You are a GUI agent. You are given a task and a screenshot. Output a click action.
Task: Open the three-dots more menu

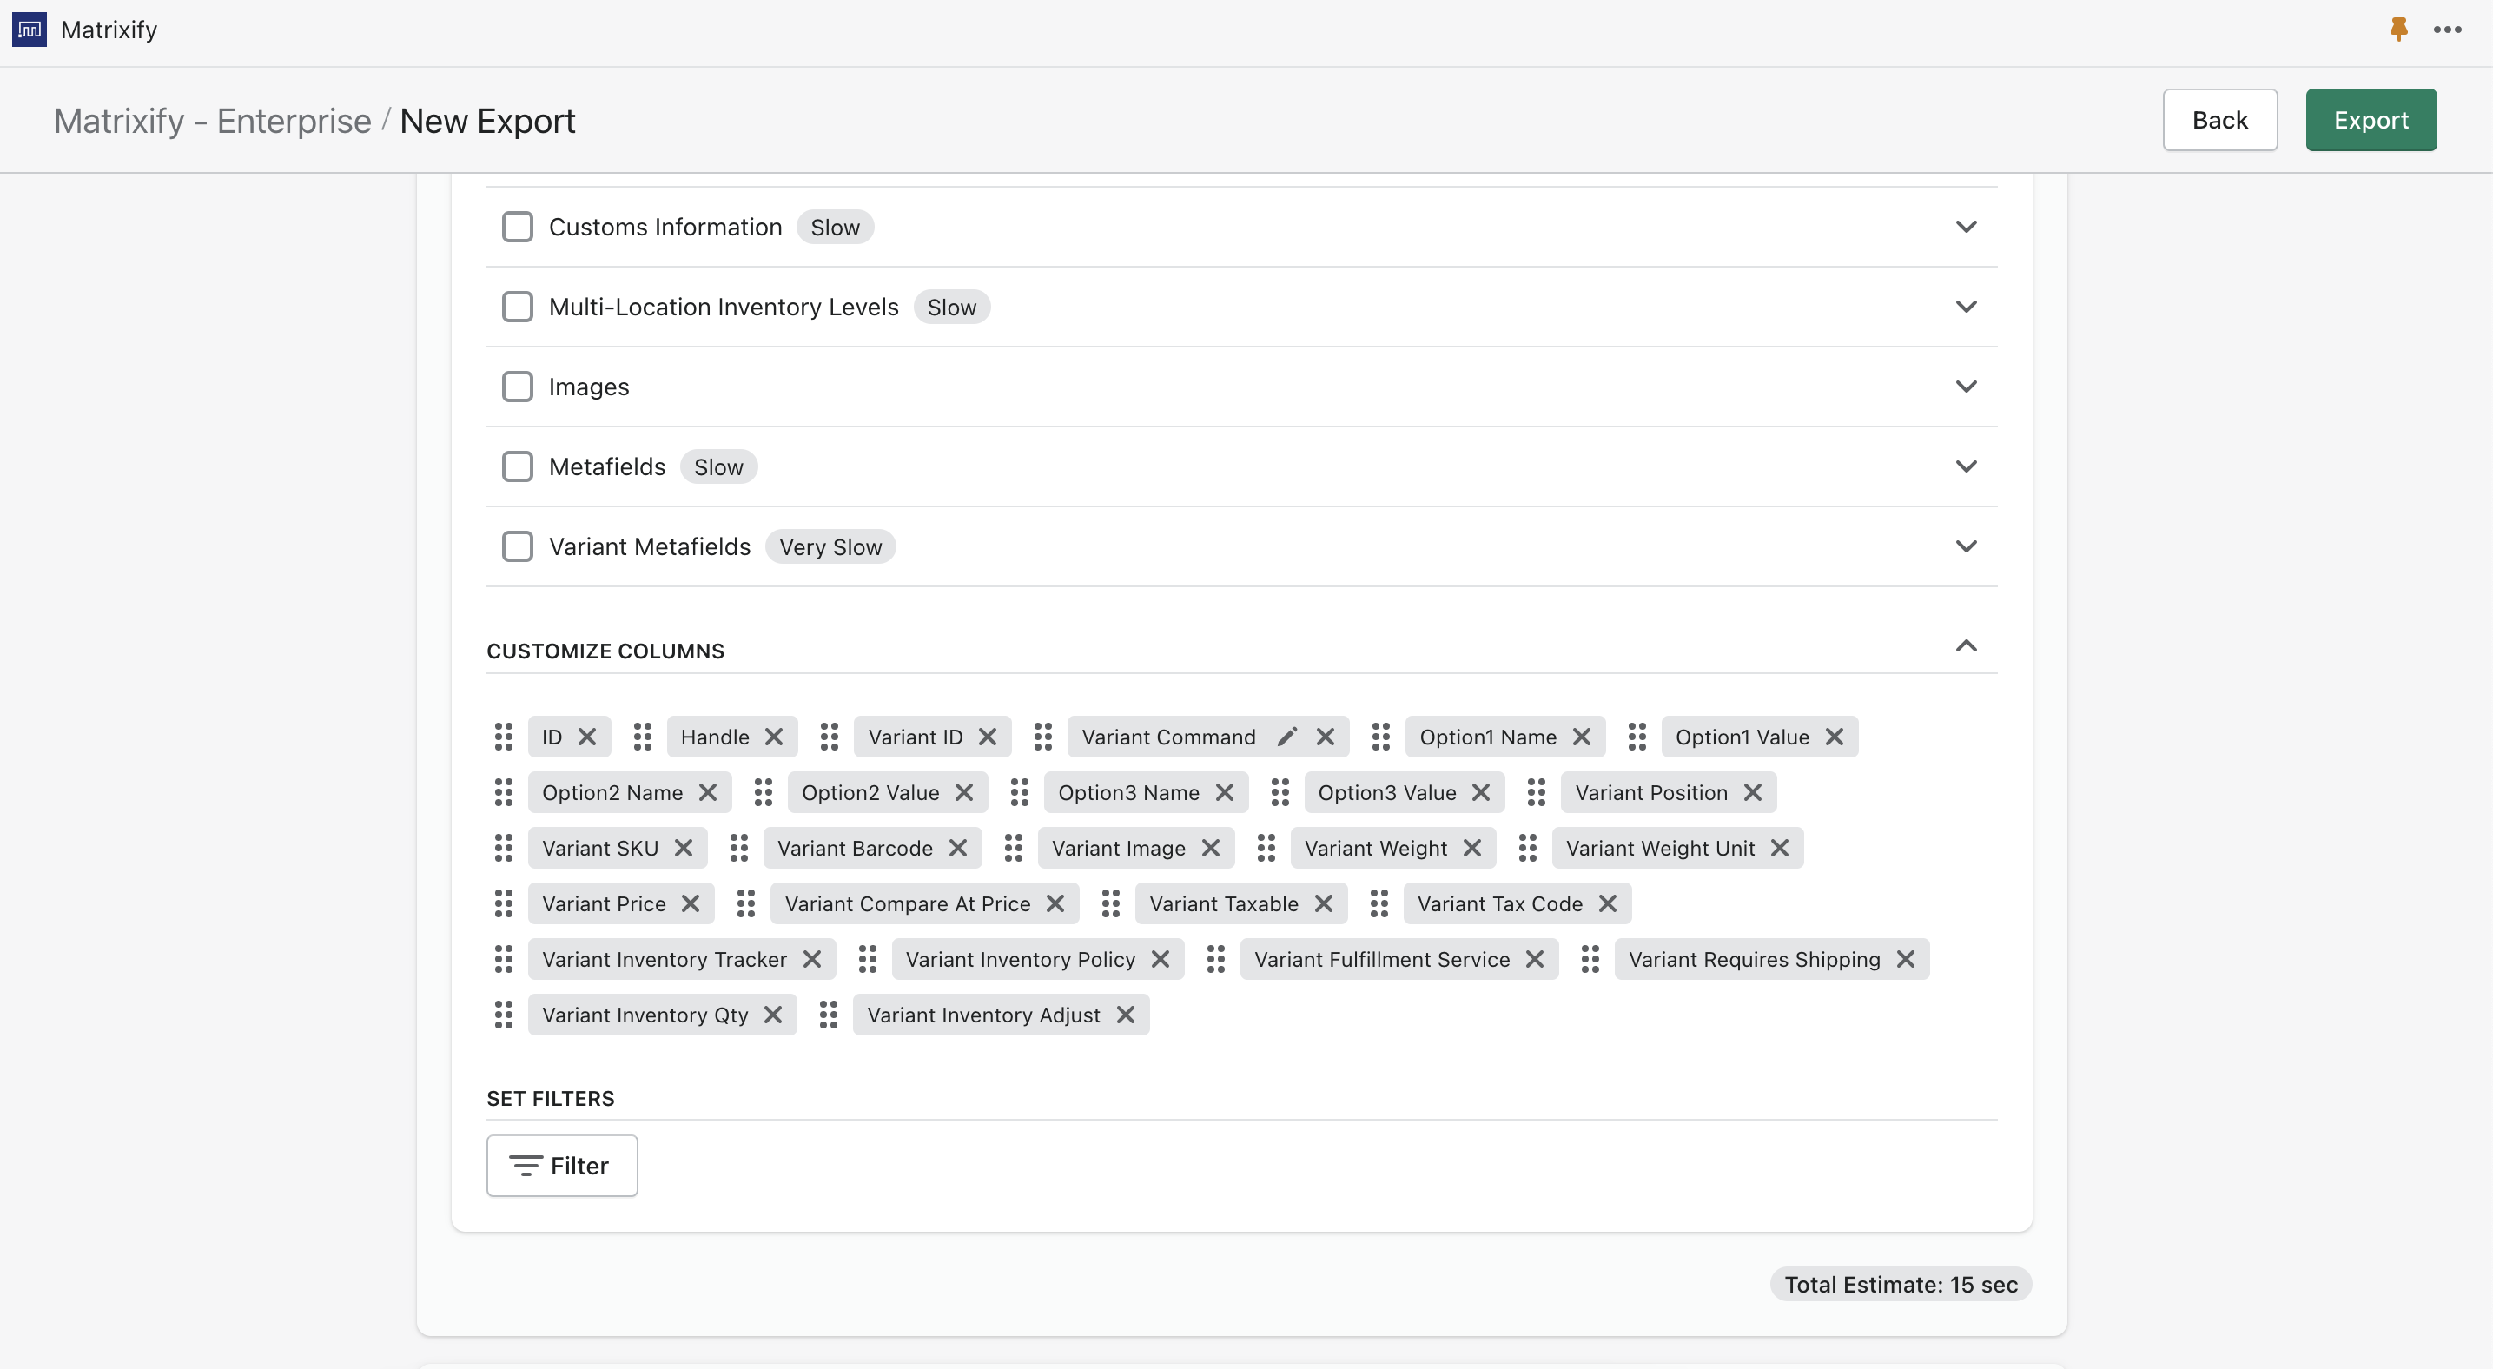tap(2448, 29)
